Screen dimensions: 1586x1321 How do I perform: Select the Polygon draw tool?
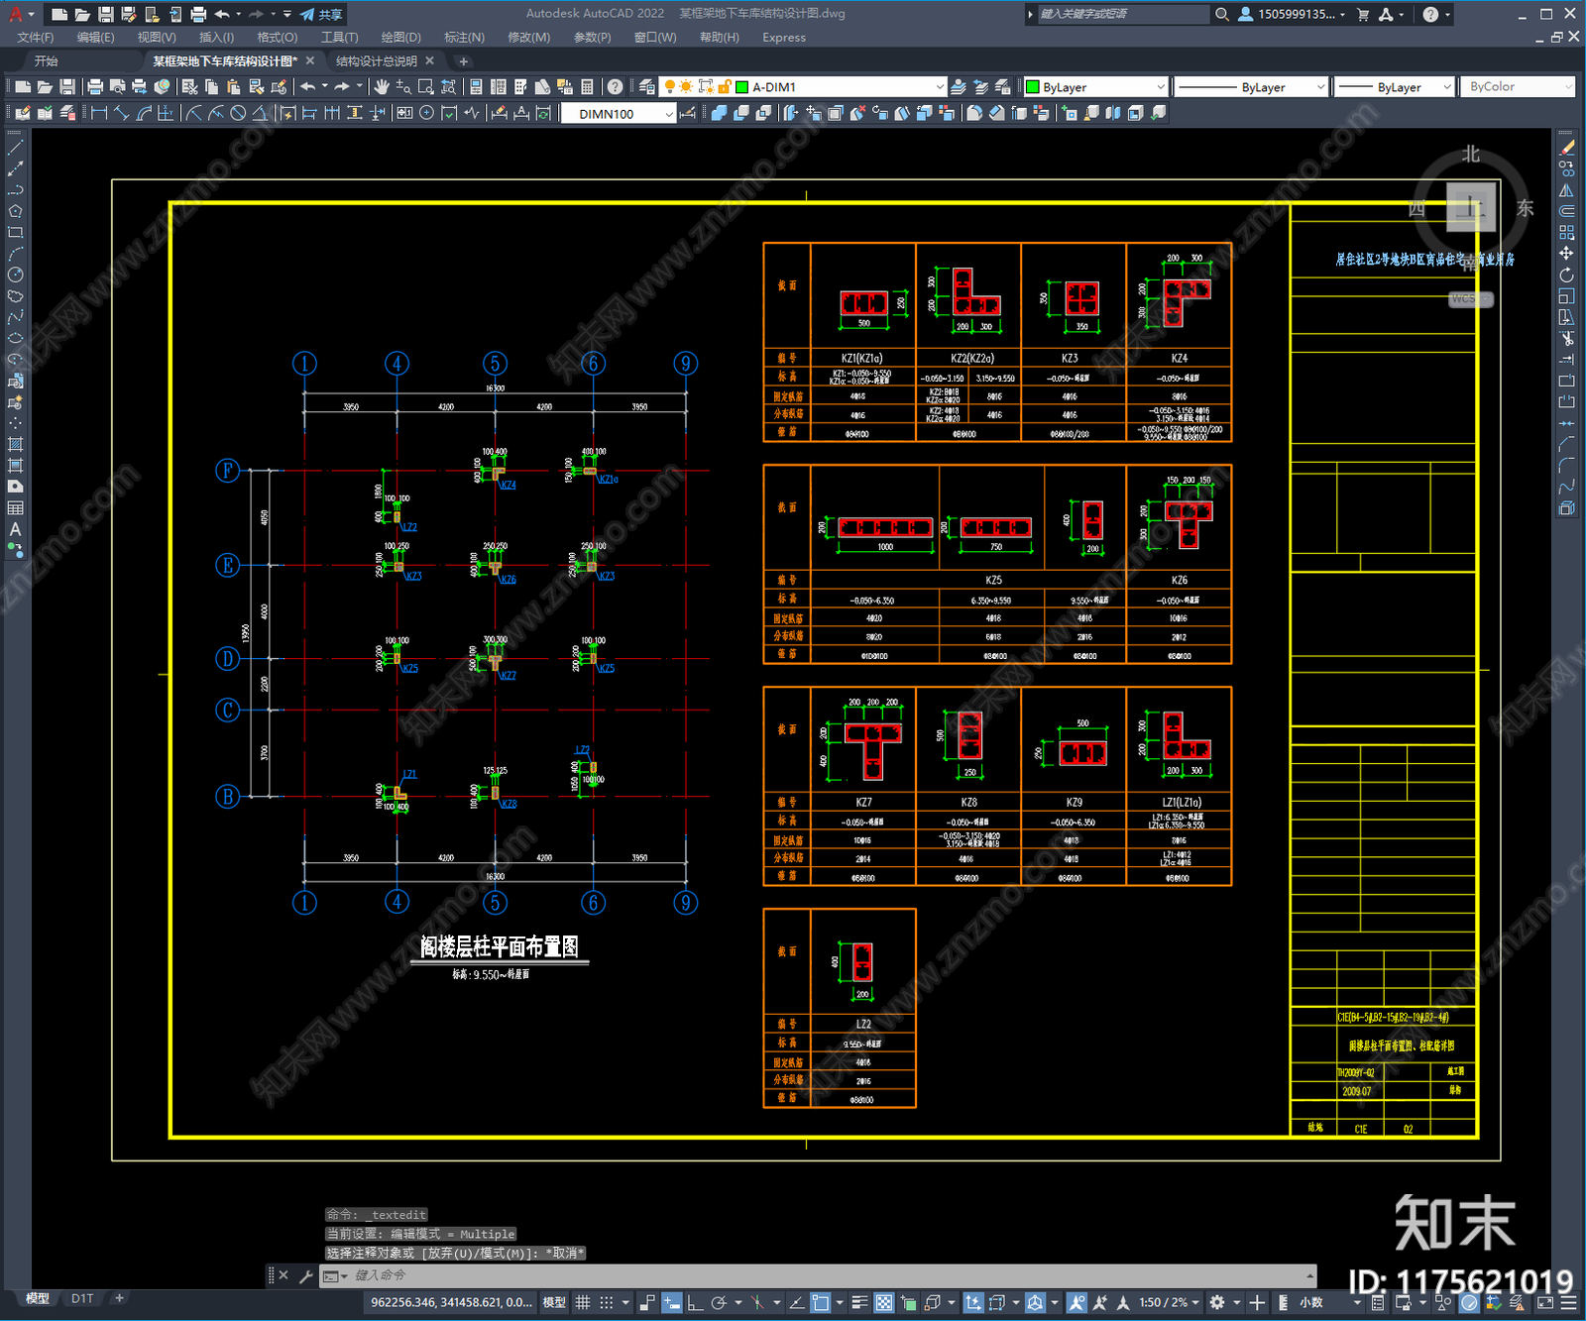(15, 211)
